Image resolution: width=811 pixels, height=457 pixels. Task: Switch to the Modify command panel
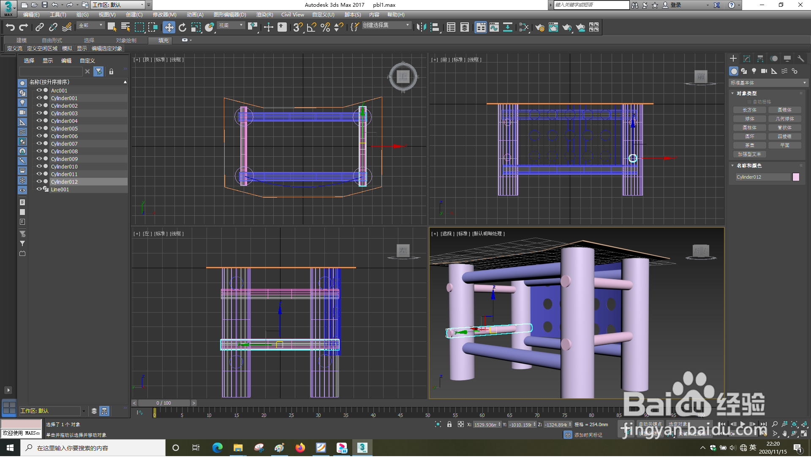[747, 58]
